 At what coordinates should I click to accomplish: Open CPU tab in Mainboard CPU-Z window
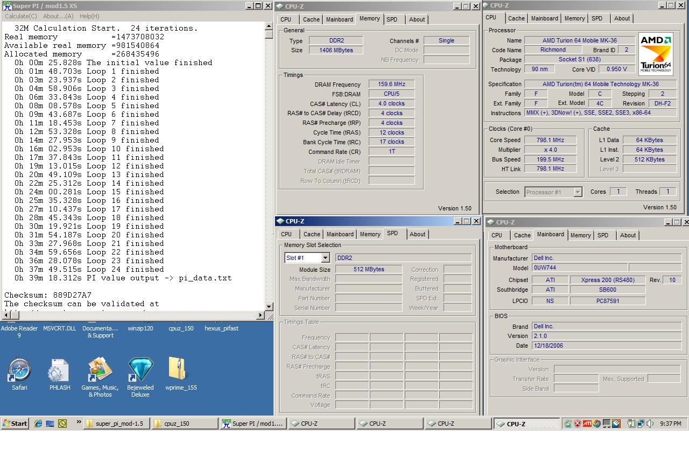click(x=497, y=235)
